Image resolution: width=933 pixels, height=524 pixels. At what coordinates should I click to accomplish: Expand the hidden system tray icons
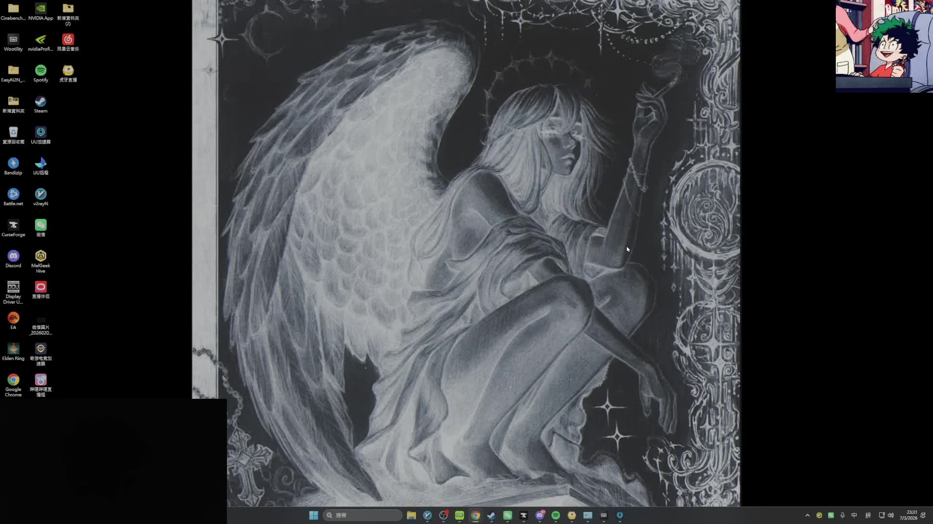click(x=808, y=515)
